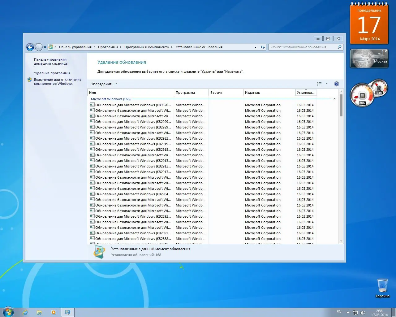396x317 pixels.
Task: Open the address bar history dropdown
Action: 256,47
